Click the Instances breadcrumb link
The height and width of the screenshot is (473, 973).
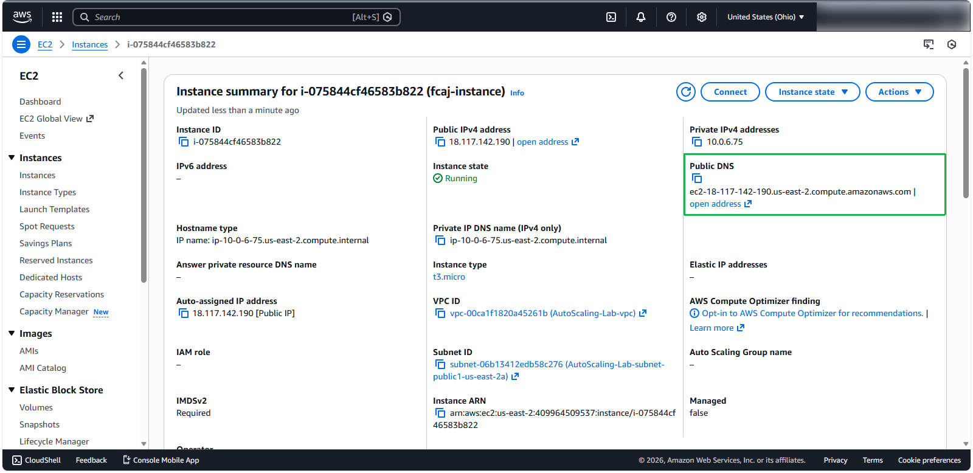tap(89, 44)
